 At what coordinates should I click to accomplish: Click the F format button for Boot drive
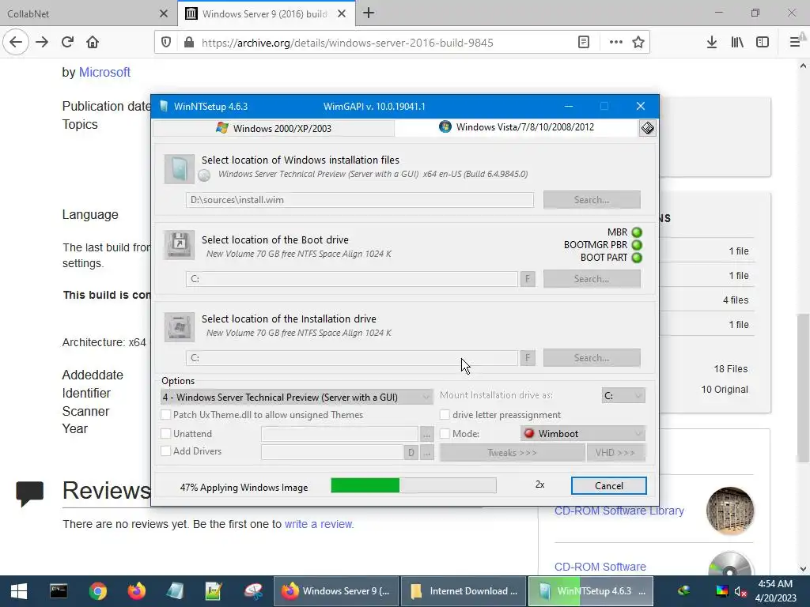click(x=528, y=279)
